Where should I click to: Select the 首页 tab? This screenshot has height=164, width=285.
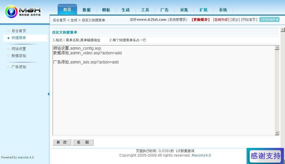pos(67,10)
